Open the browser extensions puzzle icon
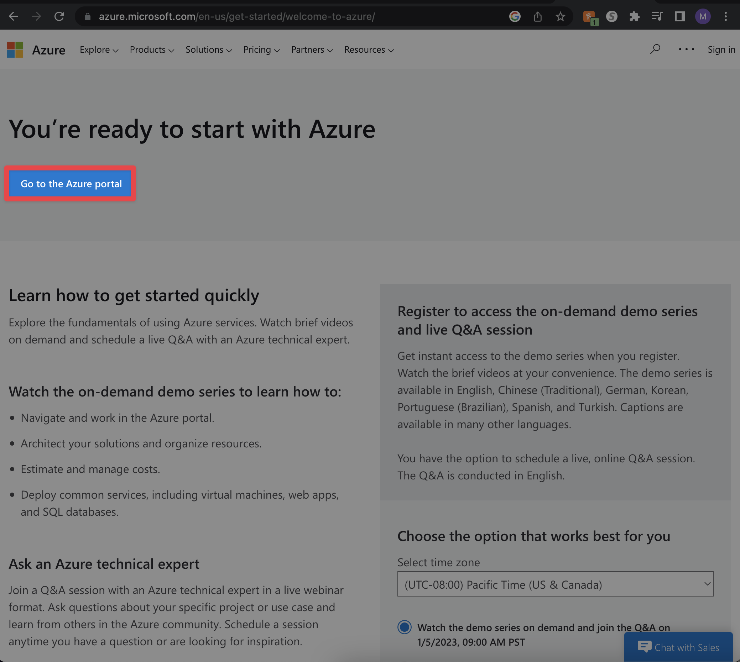 tap(635, 16)
